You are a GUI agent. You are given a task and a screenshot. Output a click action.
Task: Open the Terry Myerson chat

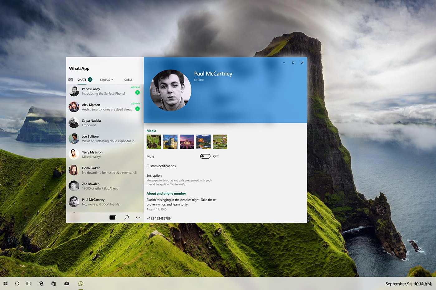point(105,155)
